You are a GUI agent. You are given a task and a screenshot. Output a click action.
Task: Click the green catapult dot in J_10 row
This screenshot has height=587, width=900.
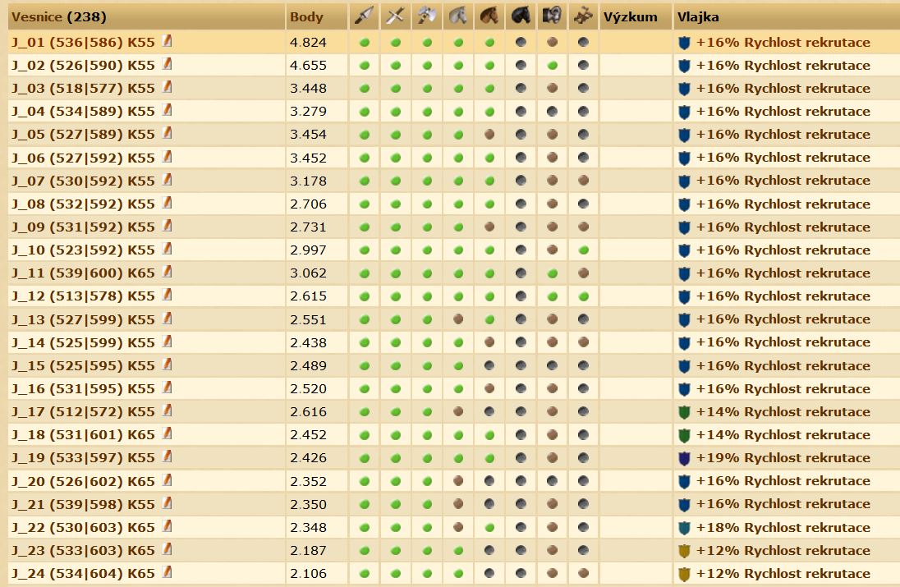(x=584, y=250)
